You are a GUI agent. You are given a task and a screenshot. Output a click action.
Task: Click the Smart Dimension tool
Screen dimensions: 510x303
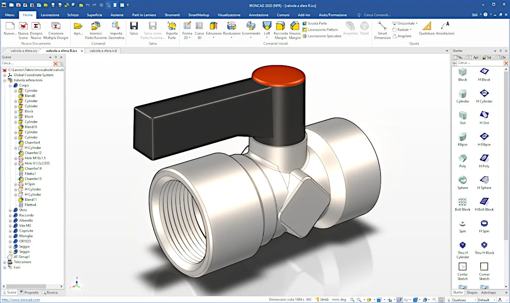[x=382, y=29]
